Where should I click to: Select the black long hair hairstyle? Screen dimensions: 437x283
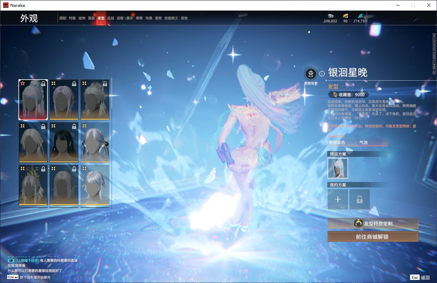click(x=64, y=142)
